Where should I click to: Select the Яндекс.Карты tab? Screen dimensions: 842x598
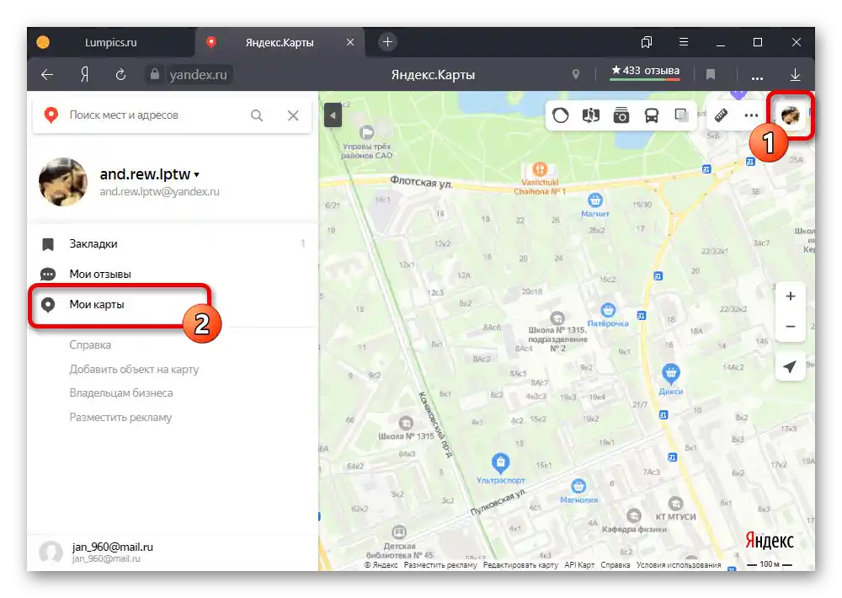[280, 42]
